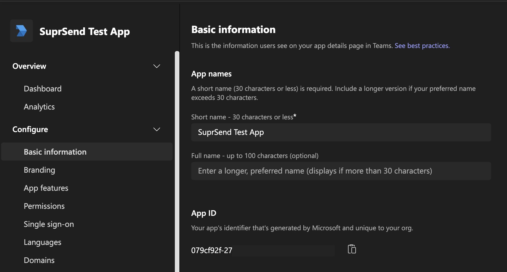Collapse the Overview section chevron
507x272 pixels.
point(157,66)
